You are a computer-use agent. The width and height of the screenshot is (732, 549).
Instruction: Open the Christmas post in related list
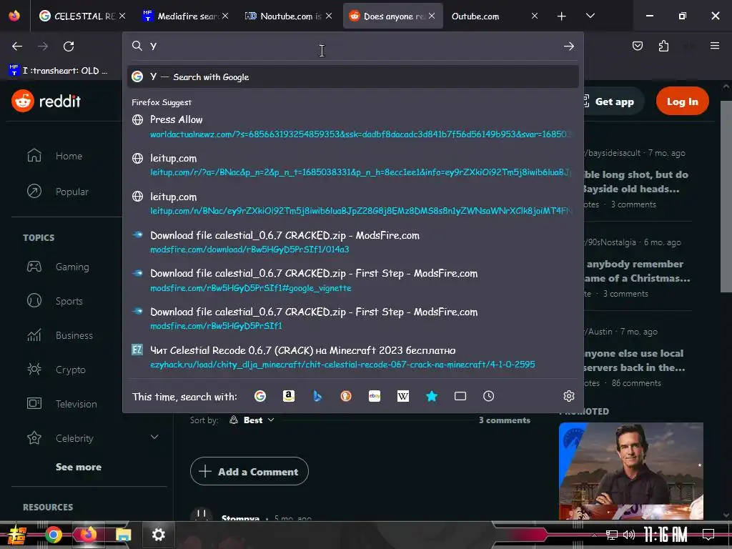click(x=637, y=271)
